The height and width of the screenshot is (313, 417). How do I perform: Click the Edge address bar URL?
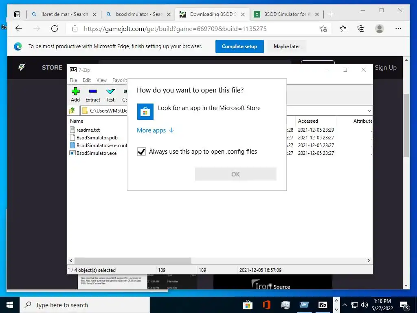pyautogui.click(x=175, y=29)
